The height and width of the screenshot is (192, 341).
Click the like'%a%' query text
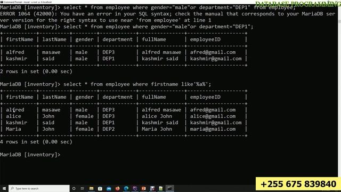[x=196, y=84]
